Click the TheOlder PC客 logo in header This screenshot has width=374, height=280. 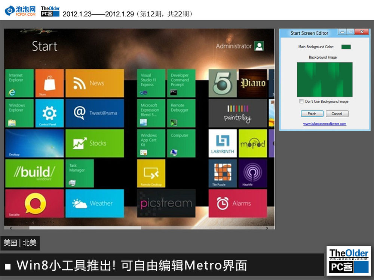click(50, 12)
